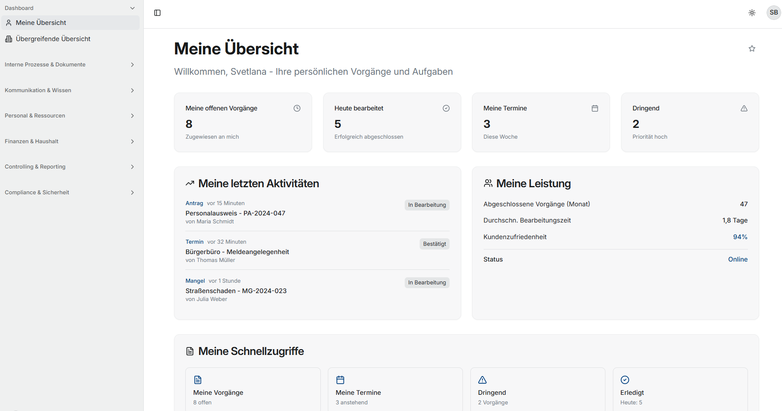This screenshot has width=782, height=411.
Task: Expand Controlling & Reporting chevron
Action: (x=133, y=167)
